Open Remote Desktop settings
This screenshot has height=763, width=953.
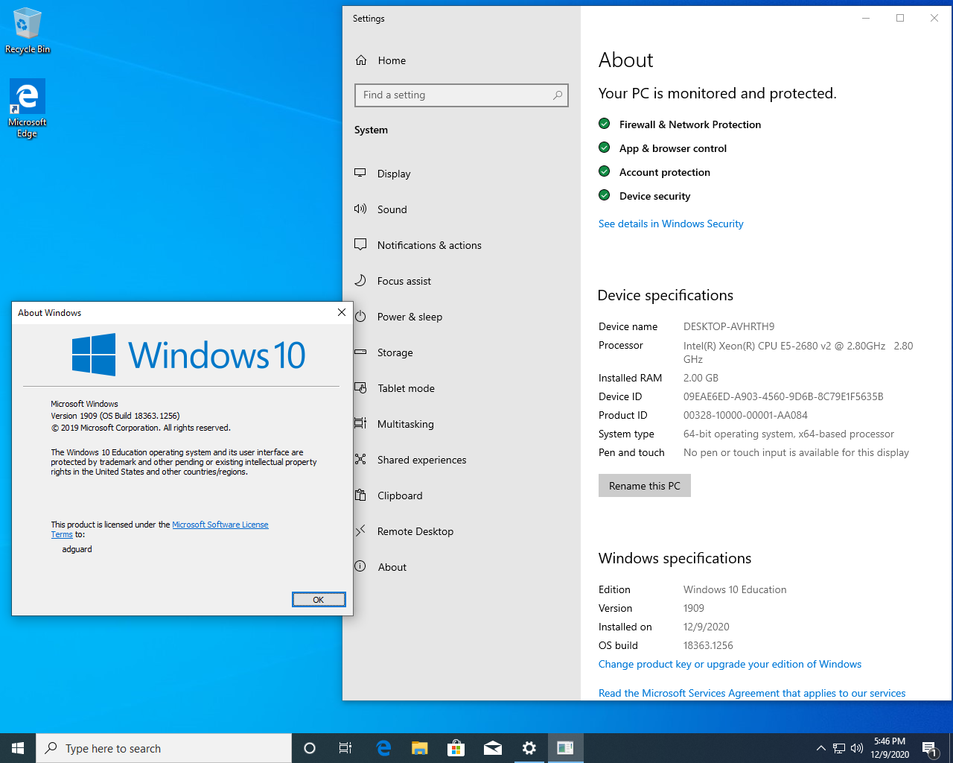pyautogui.click(x=462, y=531)
